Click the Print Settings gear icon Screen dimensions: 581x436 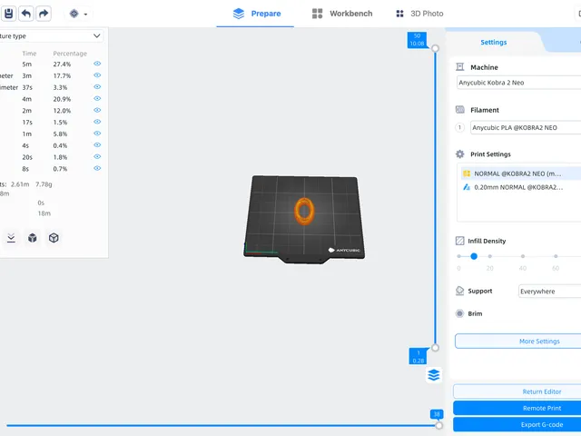click(x=460, y=154)
